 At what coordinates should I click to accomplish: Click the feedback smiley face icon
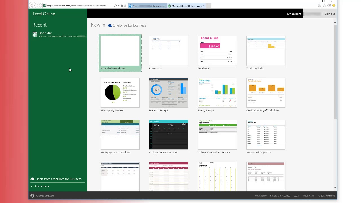[334, 5]
